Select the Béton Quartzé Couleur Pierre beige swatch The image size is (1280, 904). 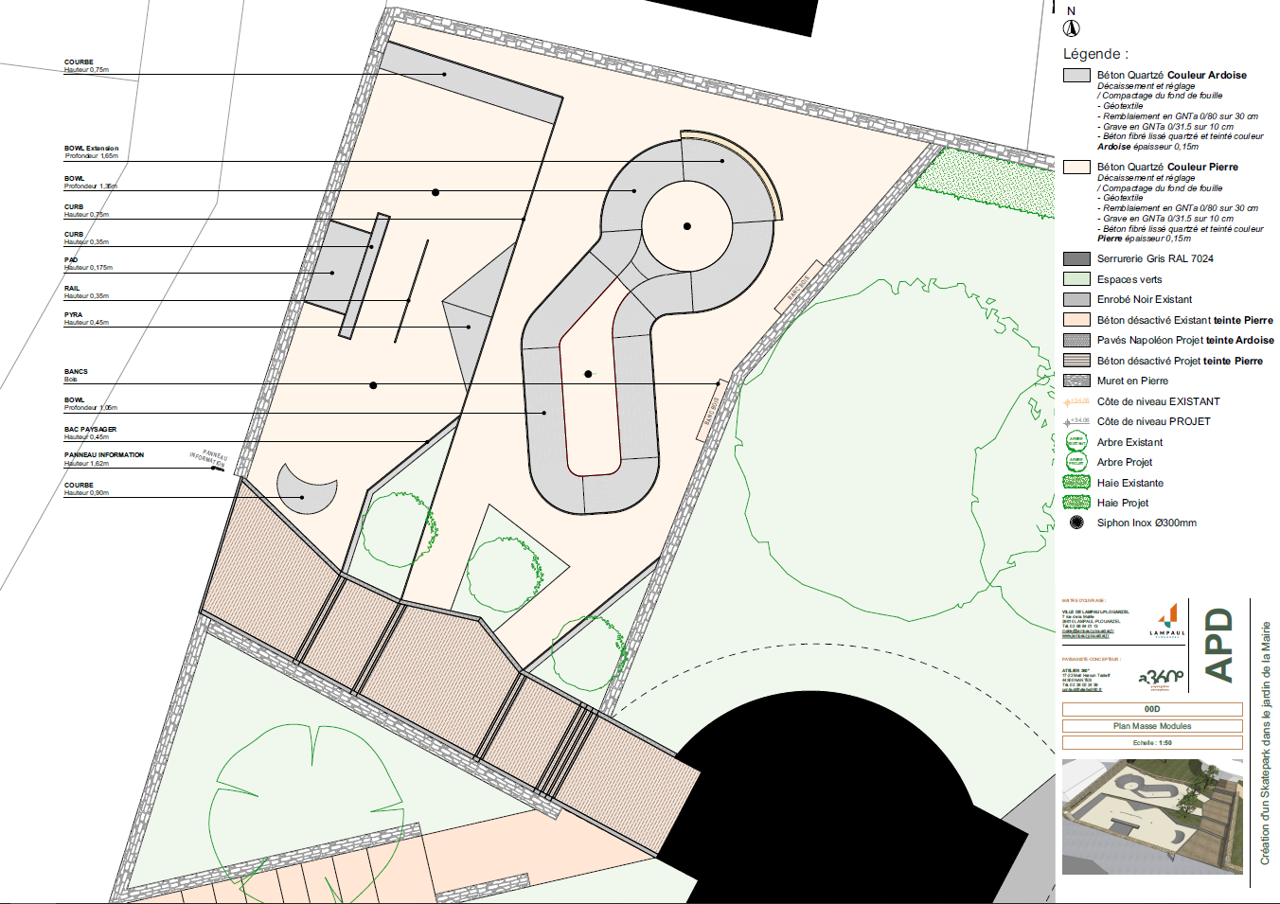1076,167
